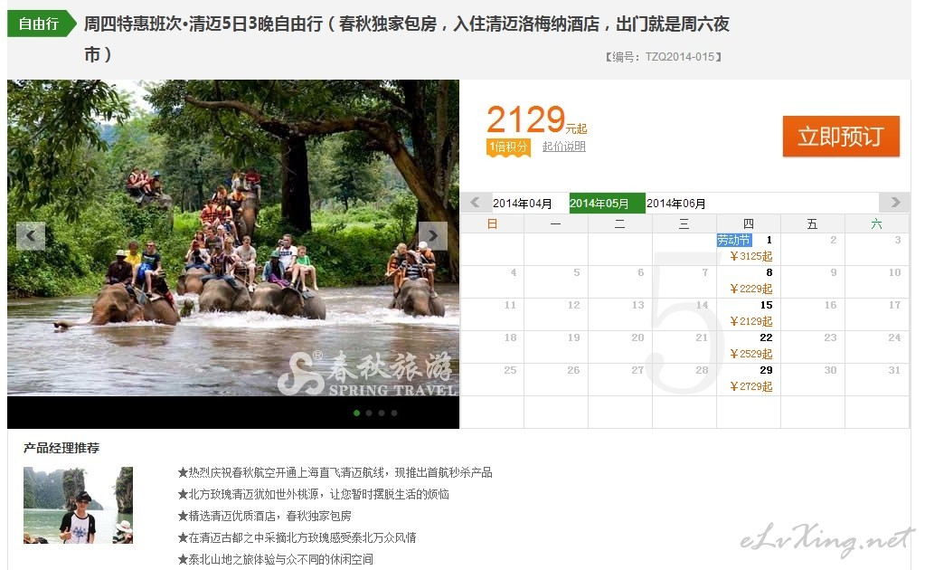Click 立即预订 booking button
The image size is (925, 570).
coord(840,137)
